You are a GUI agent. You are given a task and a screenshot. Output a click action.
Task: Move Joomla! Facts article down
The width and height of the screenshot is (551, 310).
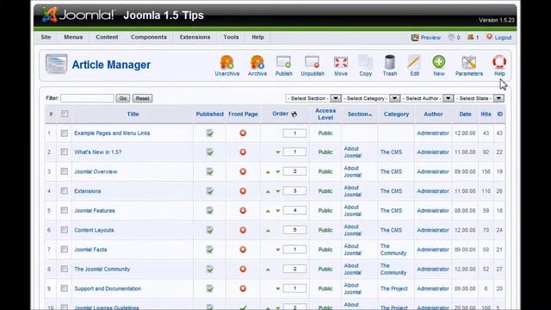coord(278,250)
